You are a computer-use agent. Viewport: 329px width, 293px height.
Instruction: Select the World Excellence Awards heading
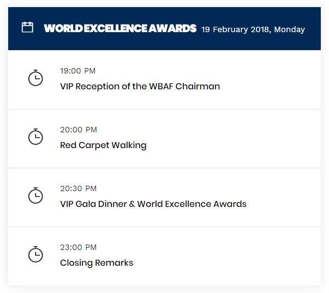pyautogui.click(x=120, y=28)
